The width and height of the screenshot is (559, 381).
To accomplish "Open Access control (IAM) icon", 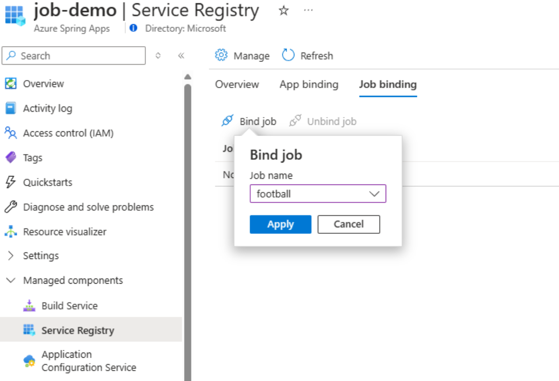I will [x=10, y=133].
